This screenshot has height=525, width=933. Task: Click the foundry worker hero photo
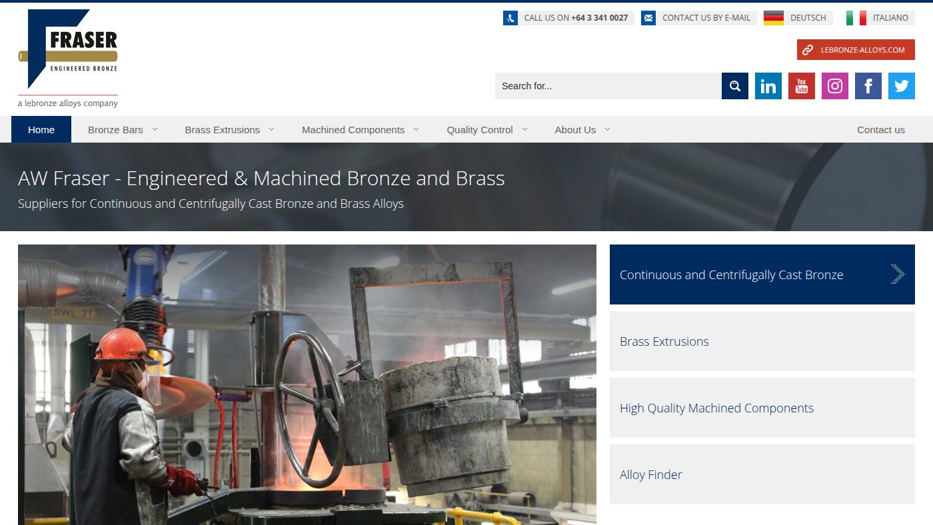pos(307,384)
